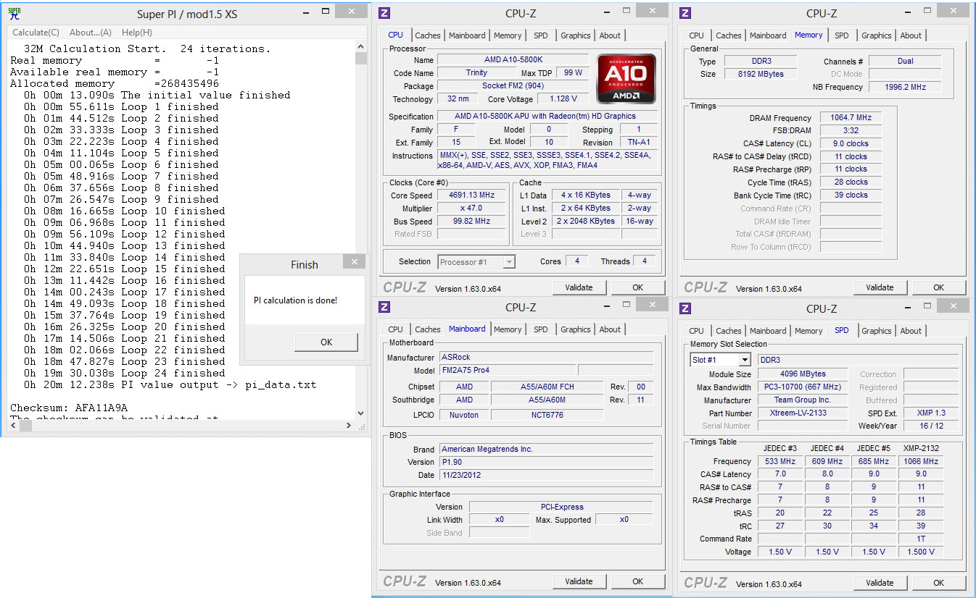Image resolution: width=976 pixels, height=598 pixels.
Task: Open the Calculate(C) menu
Action: pos(36,33)
